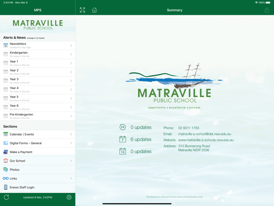Expand Pre Kindergarten row chevron
Image resolution: width=274 pixels, height=206 pixels.
[x=71, y=116]
